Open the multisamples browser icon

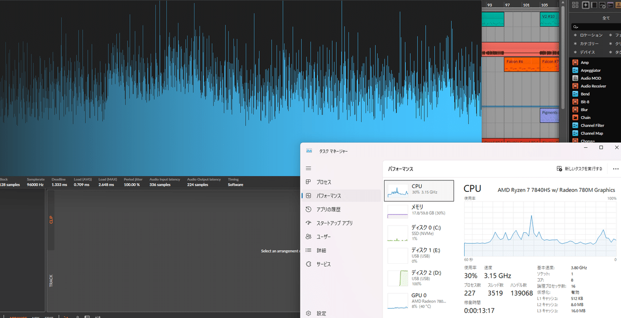click(602, 5)
